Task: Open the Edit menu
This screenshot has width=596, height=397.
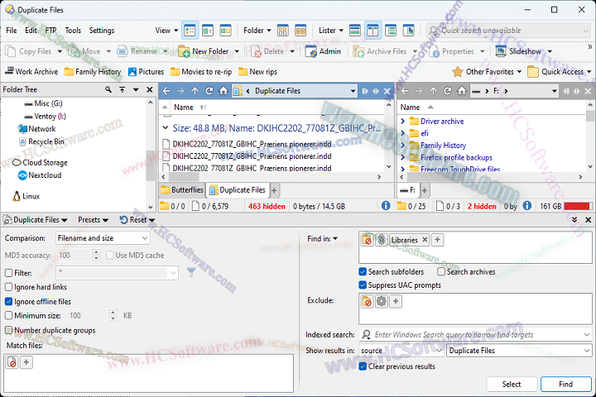Action: [31, 31]
